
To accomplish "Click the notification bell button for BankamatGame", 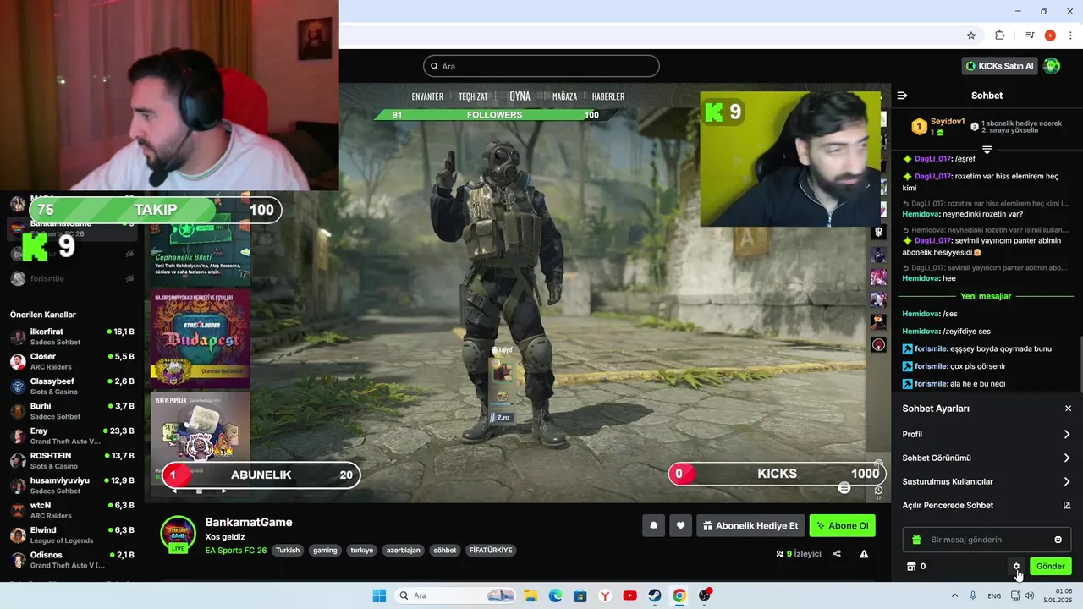I will click(653, 525).
